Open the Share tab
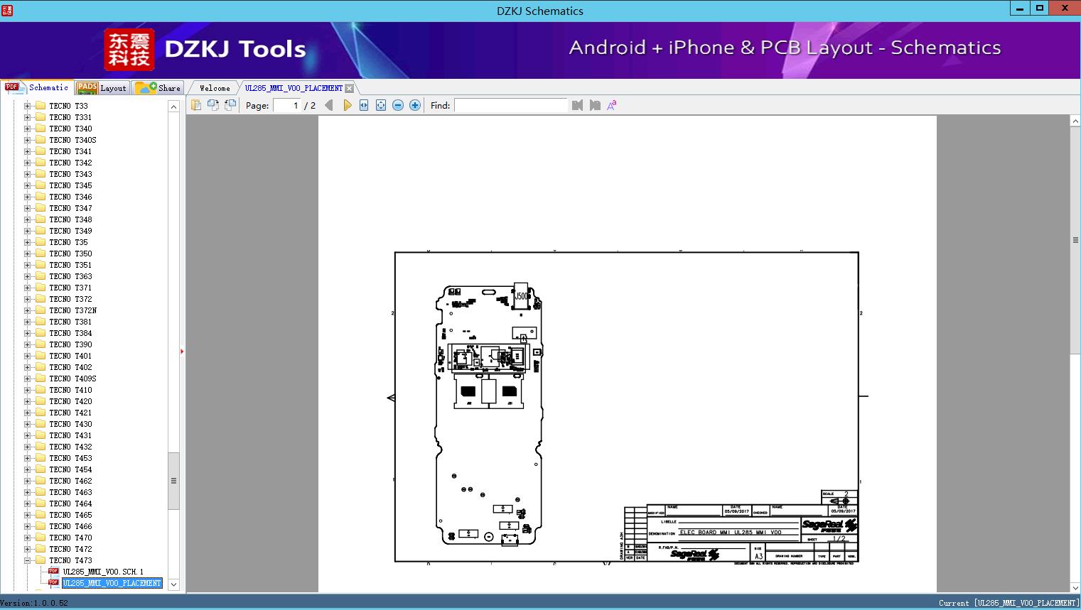Screen dimensions: 1081x610 [x=158, y=88]
